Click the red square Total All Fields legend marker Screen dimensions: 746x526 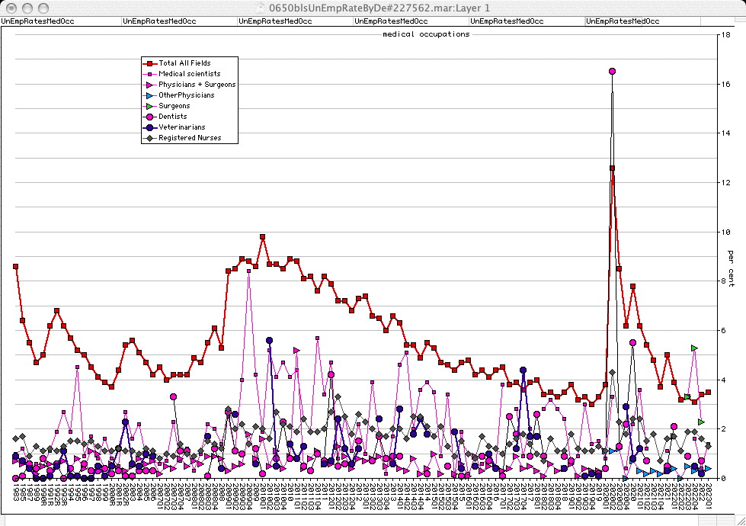[151, 63]
